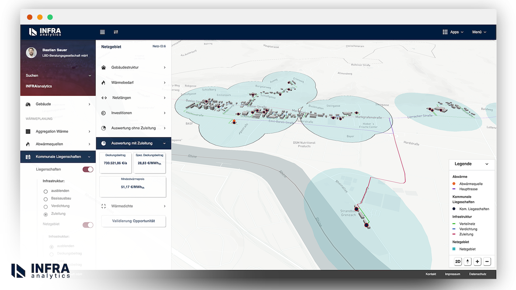Image resolution: width=516 pixels, height=290 pixels.
Task: Collapse the Kommunale Liegenschaften chevron
Action: click(89, 157)
